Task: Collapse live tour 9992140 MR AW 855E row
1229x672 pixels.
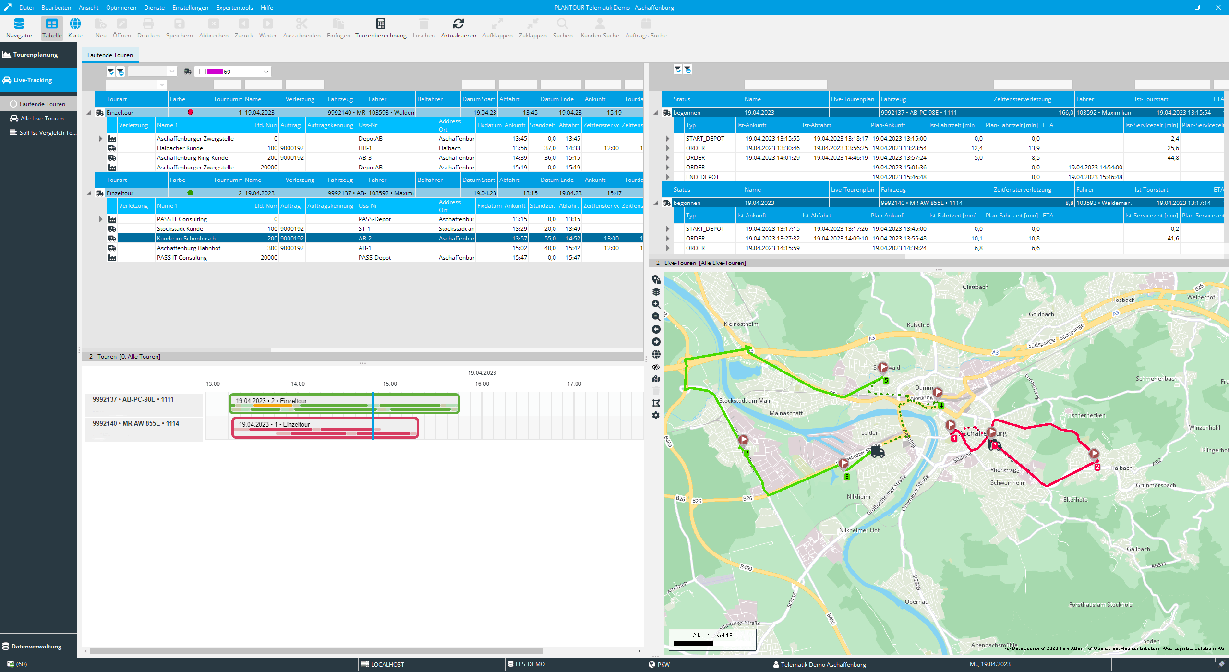Action: point(656,203)
